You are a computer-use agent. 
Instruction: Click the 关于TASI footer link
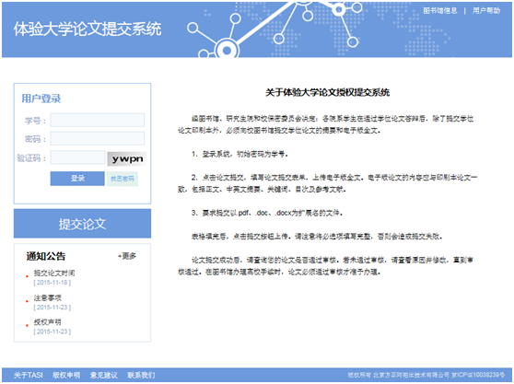pyautogui.click(x=29, y=375)
